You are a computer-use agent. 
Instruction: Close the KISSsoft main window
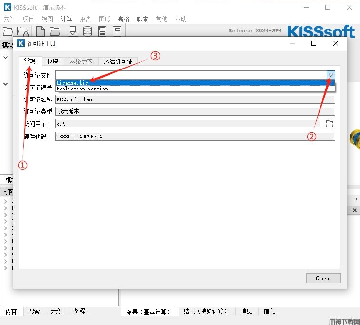(x=350, y=7)
